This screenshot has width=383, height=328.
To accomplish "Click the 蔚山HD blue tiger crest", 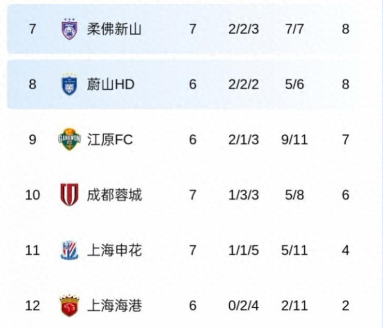I will (70, 84).
